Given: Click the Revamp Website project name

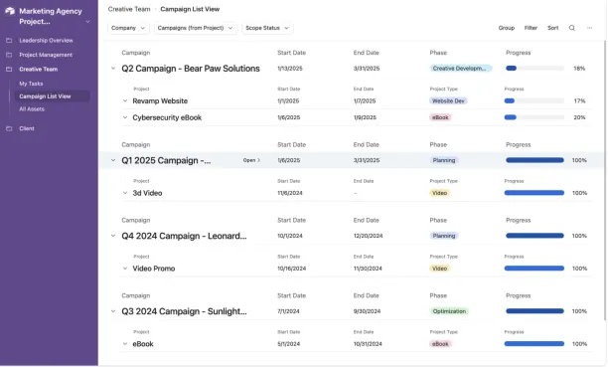Looking at the screenshot, I should pyautogui.click(x=160, y=101).
